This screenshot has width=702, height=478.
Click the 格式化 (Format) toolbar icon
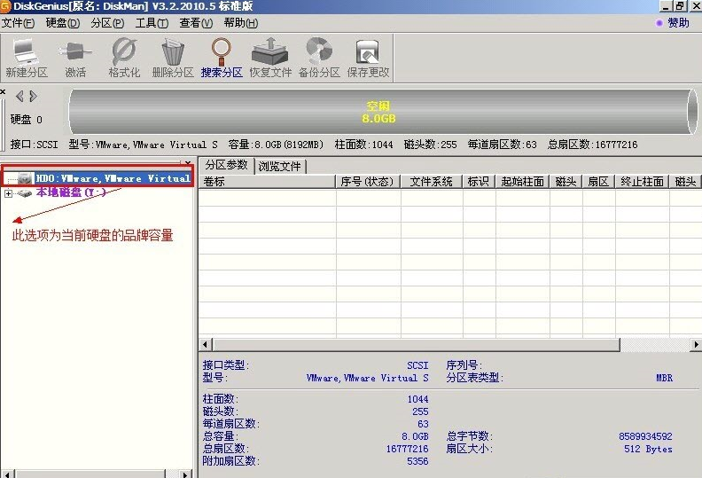[x=124, y=58]
